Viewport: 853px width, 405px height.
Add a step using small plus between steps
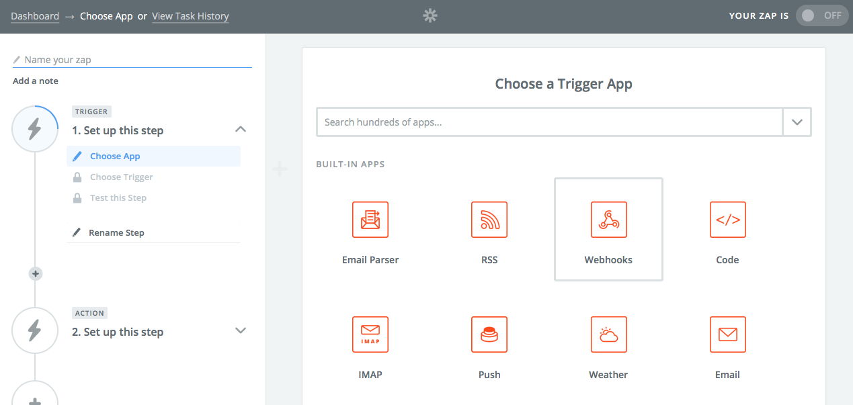pyautogui.click(x=36, y=273)
